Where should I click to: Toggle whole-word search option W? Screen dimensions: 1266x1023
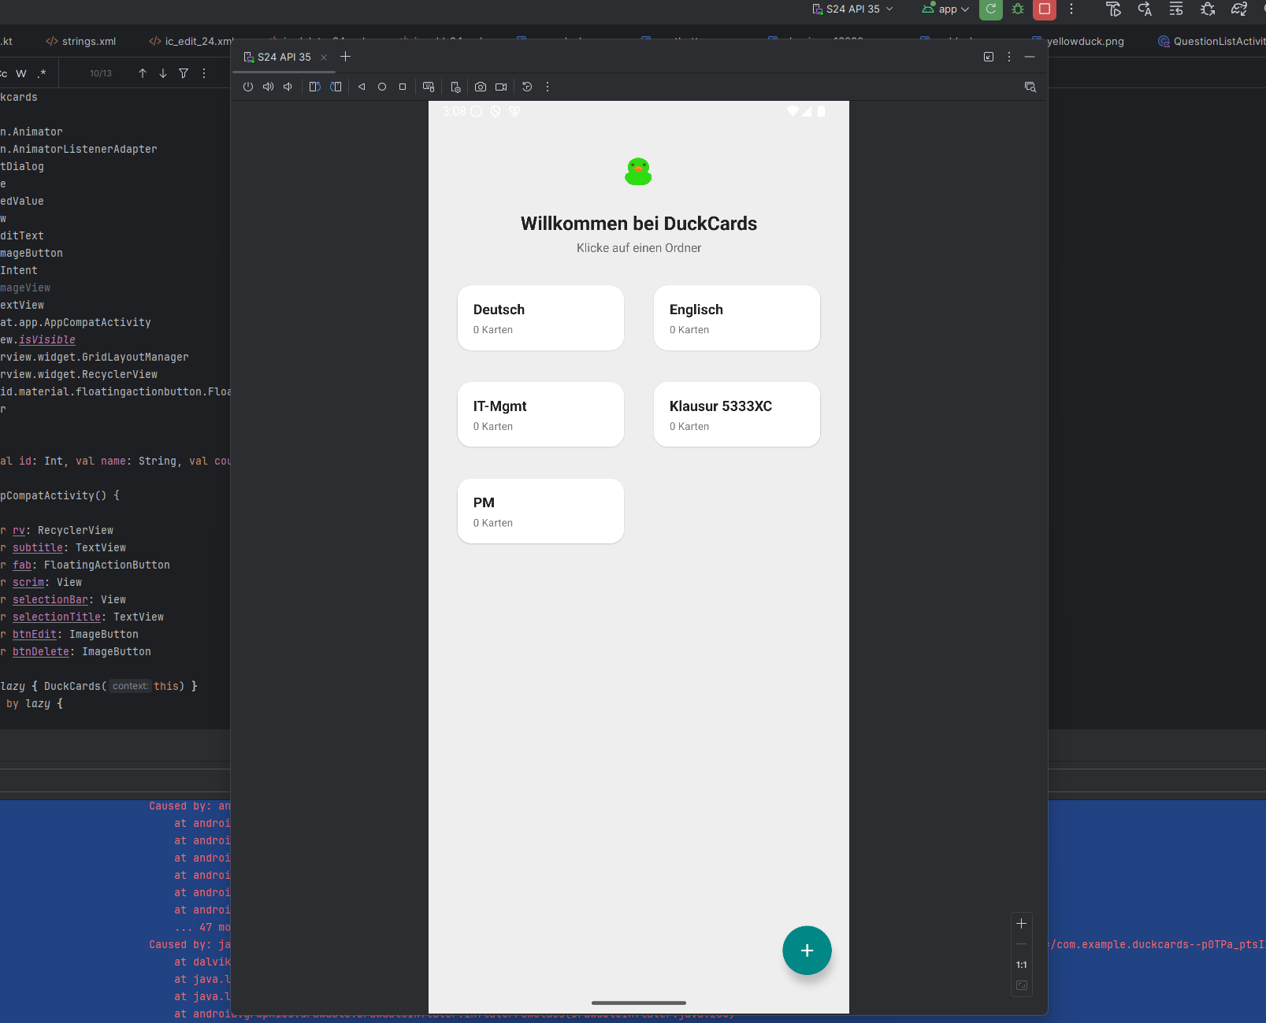coord(21,73)
